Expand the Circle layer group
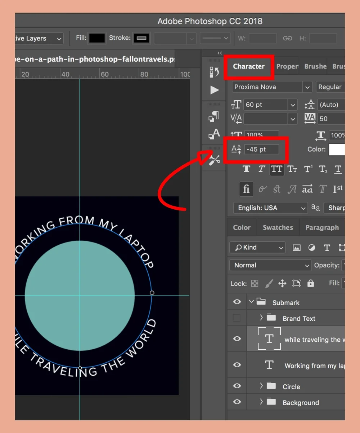 pyautogui.click(x=261, y=386)
